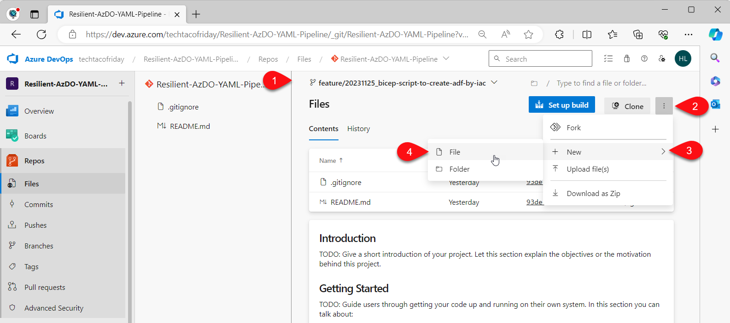This screenshot has width=730, height=323.
Task: Open browser Settings and more ellipsis
Action: click(689, 35)
